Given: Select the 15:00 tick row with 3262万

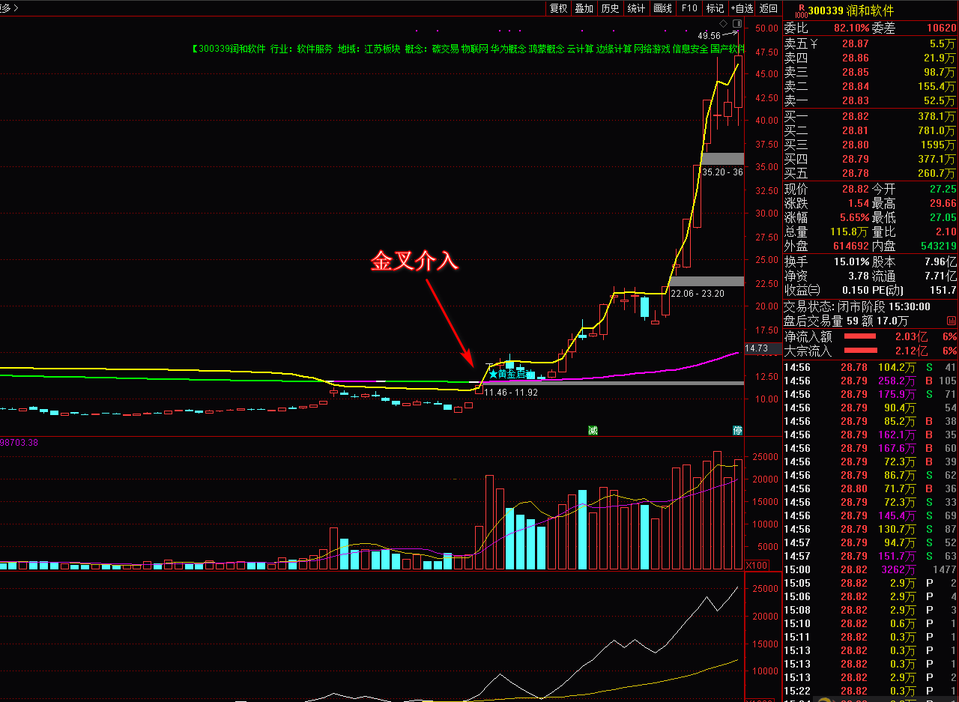Looking at the screenshot, I should 871,569.
